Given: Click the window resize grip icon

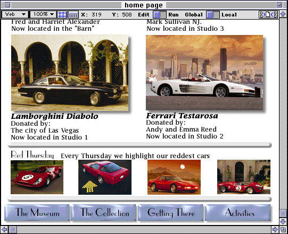Looking at the screenshot, I should tap(283, 229).
